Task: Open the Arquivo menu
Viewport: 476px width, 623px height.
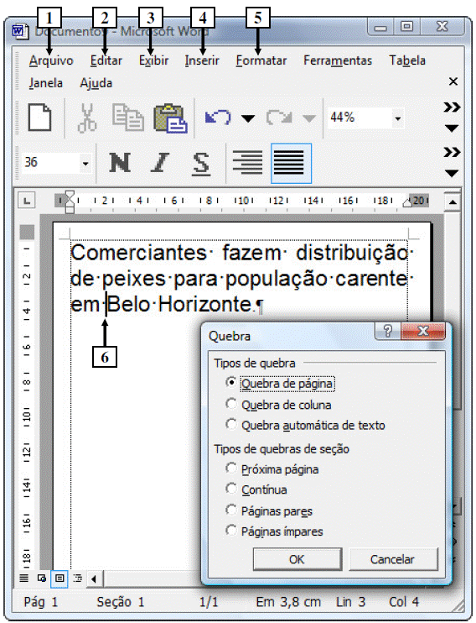Action: click(x=51, y=60)
